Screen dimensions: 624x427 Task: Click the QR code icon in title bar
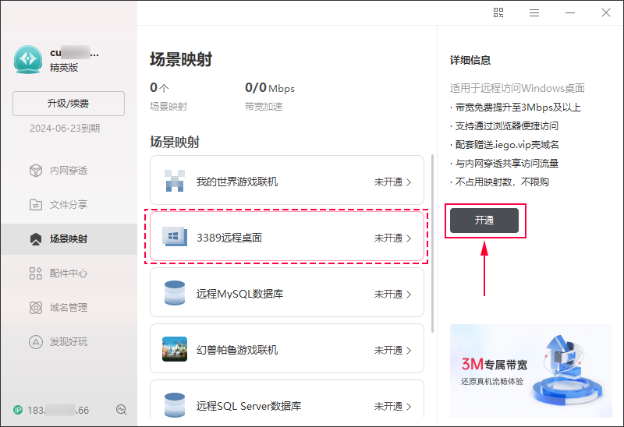pyautogui.click(x=499, y=12)
